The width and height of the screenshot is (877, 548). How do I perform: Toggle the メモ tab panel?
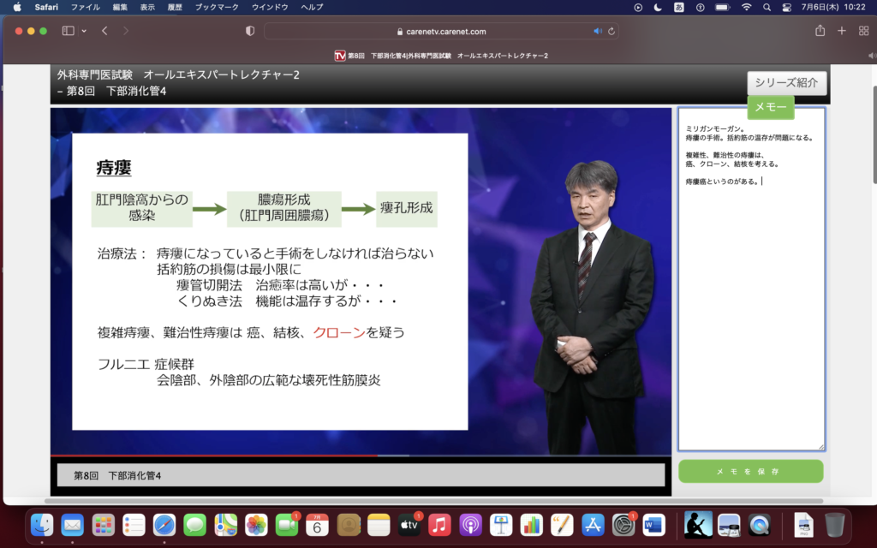pos(770,108)
